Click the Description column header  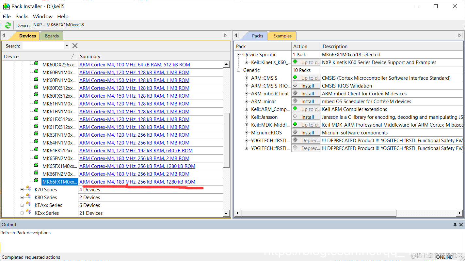click(x=392, y=47)
